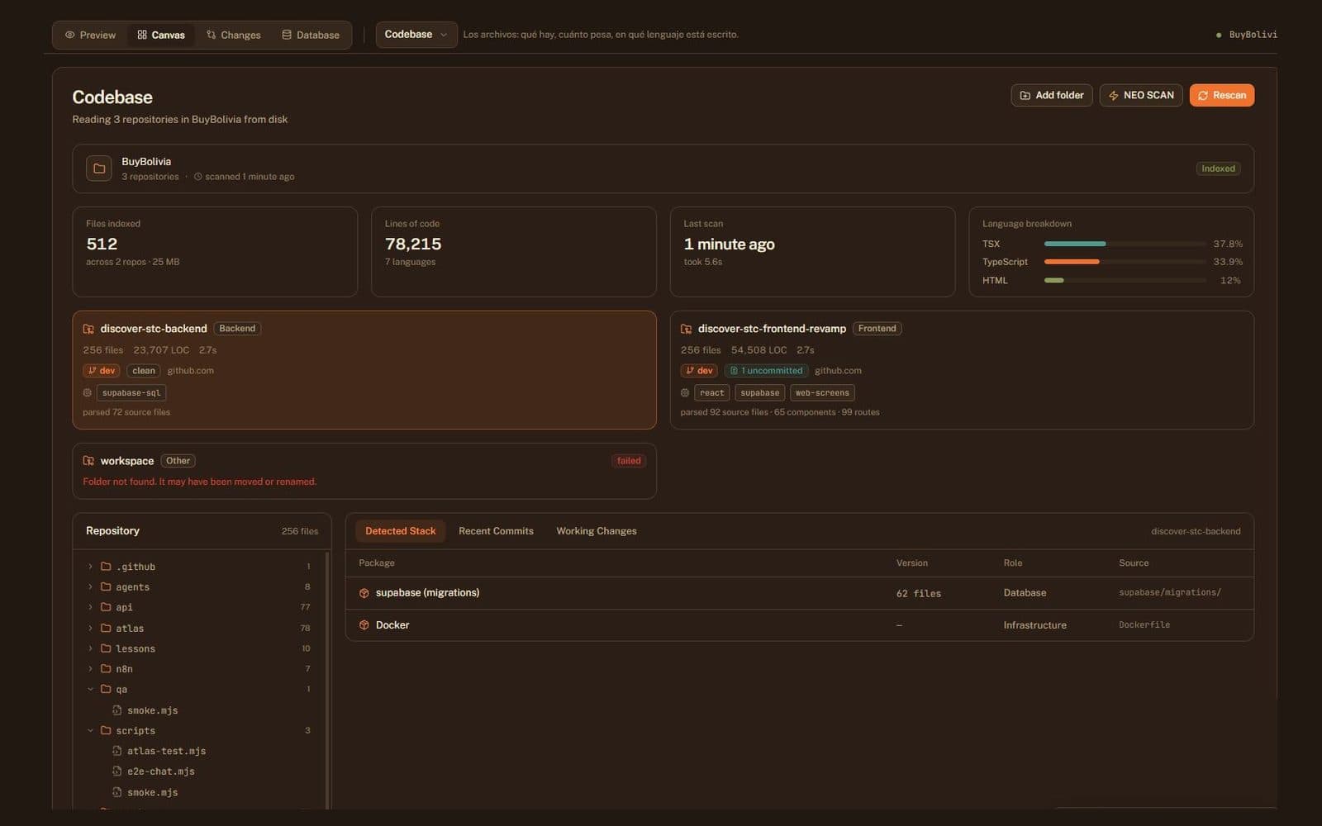Click github.com link on frontend card
The image size is (1322, 826).
[838, 371]
